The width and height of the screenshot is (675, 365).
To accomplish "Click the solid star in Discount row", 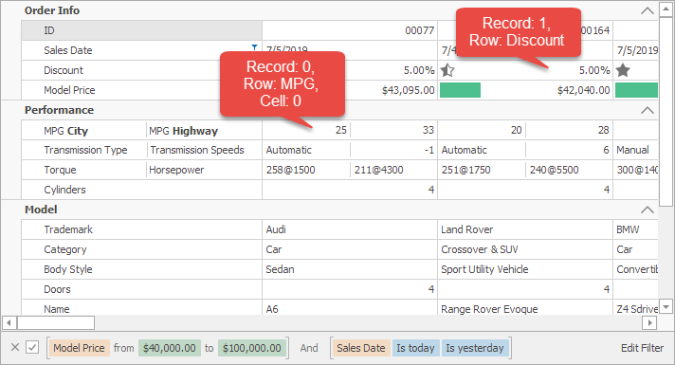I will tap(623, 70).
